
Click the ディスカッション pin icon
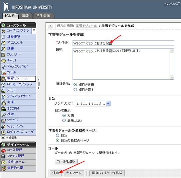click(3, 67)
